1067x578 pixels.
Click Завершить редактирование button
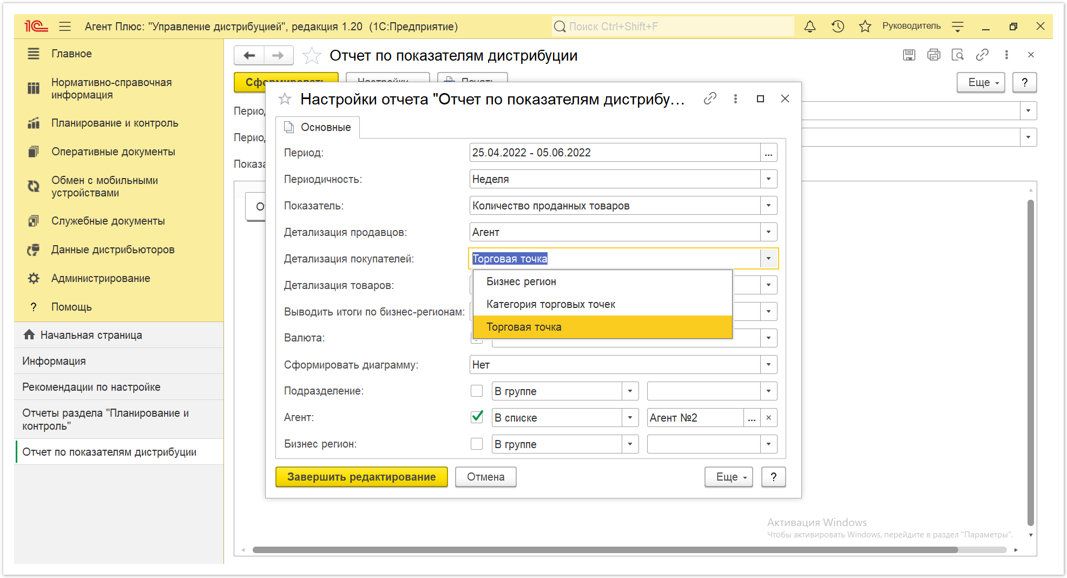pyautogui.click(x=361, y=477)
